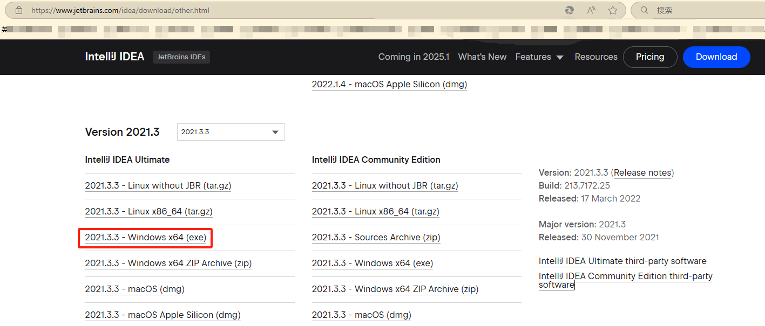The height and width of the screenshot is (326, 765).
Task: Expand the Features menu
Action: [539, 57]
